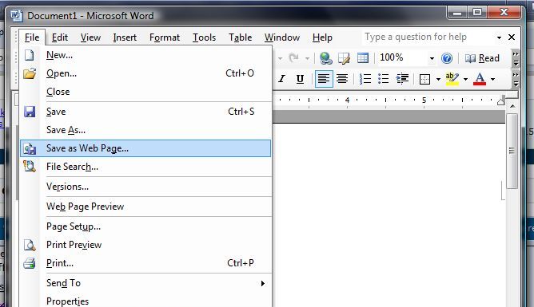Choose Versions... menu entry
The height and width of the screenshot is (307, 534).
145,187
